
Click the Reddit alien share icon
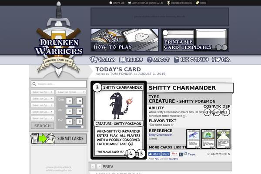[185, 154]
